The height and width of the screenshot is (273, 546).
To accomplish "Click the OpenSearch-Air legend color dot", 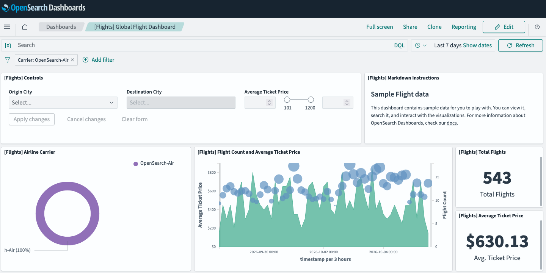I will pyautogui.click(x=136, y=164).
